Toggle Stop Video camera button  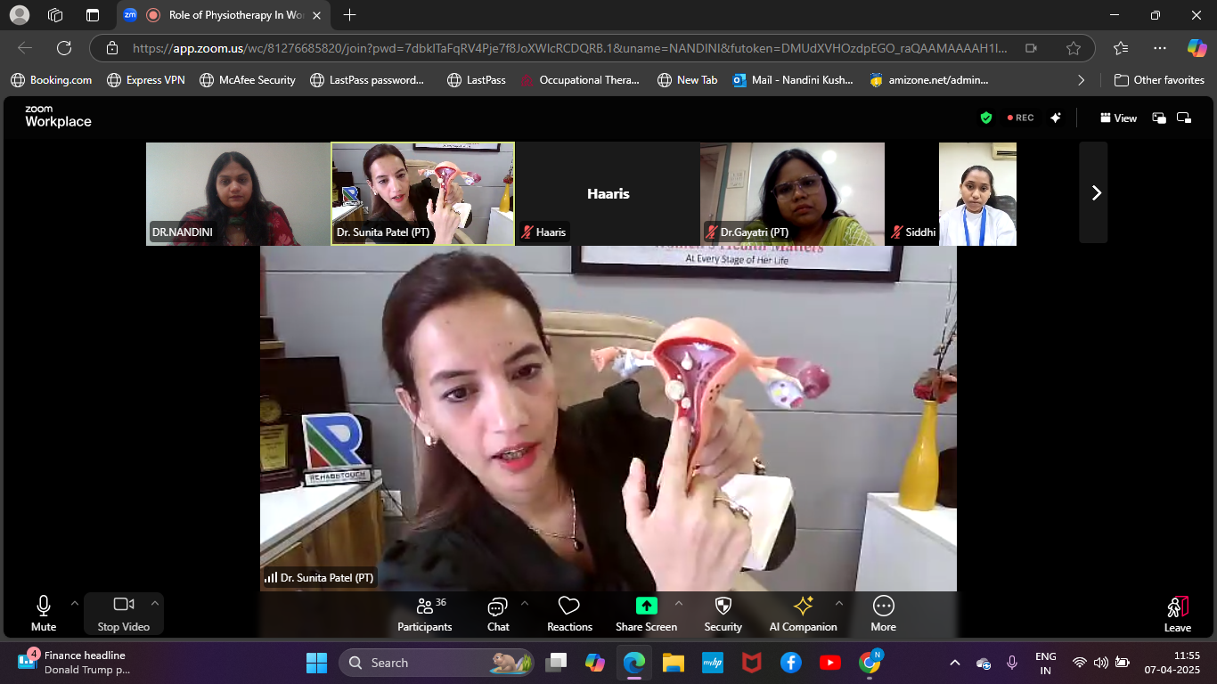[x=123, y=614]
